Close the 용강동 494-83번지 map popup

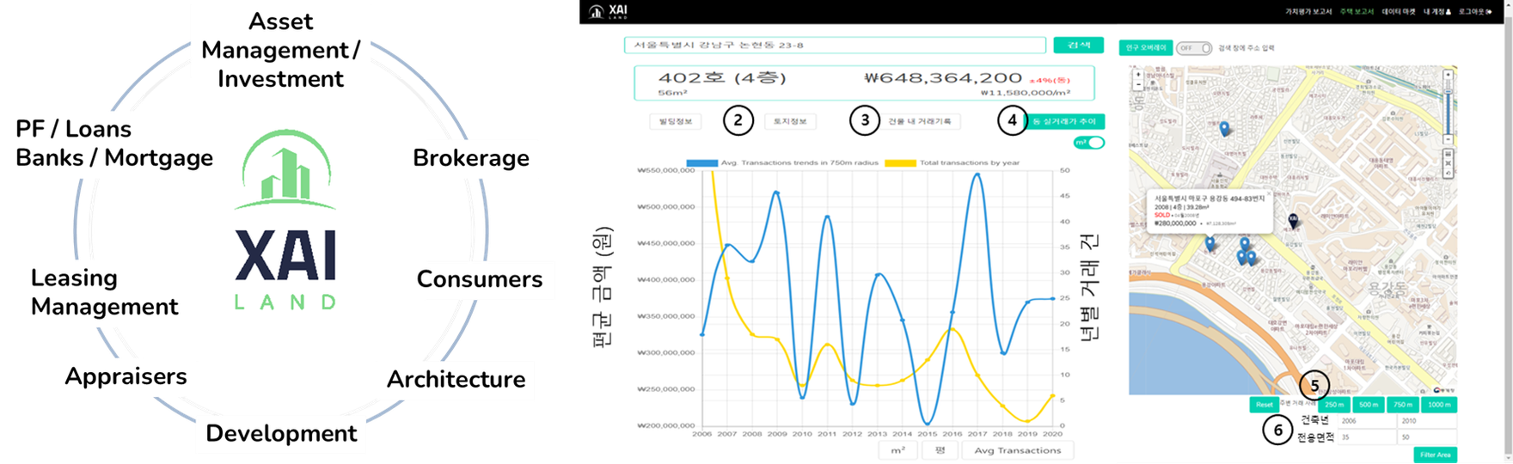1269,194
